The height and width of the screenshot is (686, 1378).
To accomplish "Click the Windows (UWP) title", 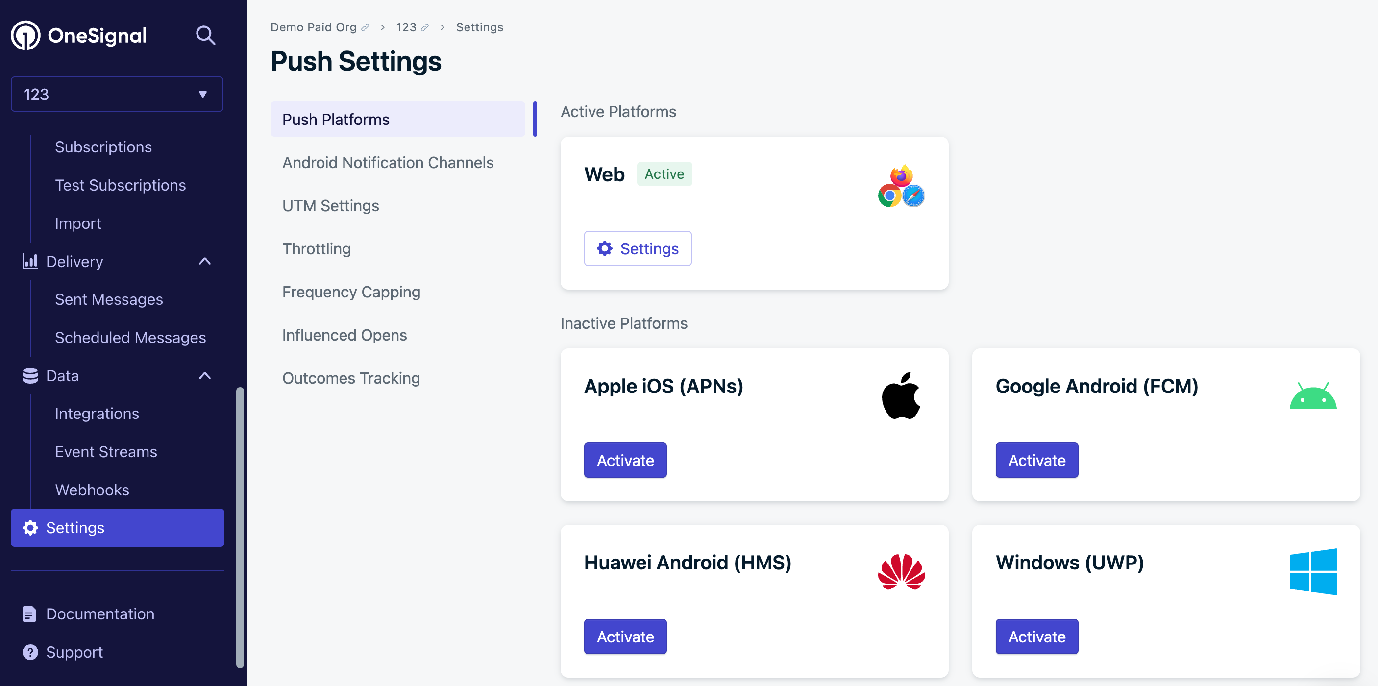I will [1069, 562].
